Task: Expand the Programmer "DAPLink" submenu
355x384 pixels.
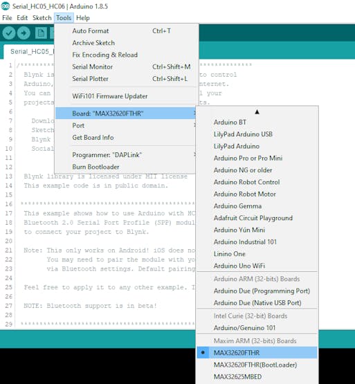Action: pyautogui.click(x=125, y=155)
